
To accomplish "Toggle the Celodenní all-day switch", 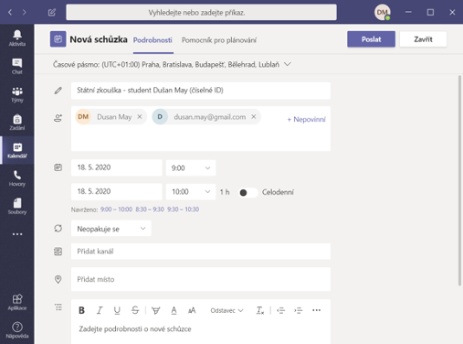I will 247,192.
